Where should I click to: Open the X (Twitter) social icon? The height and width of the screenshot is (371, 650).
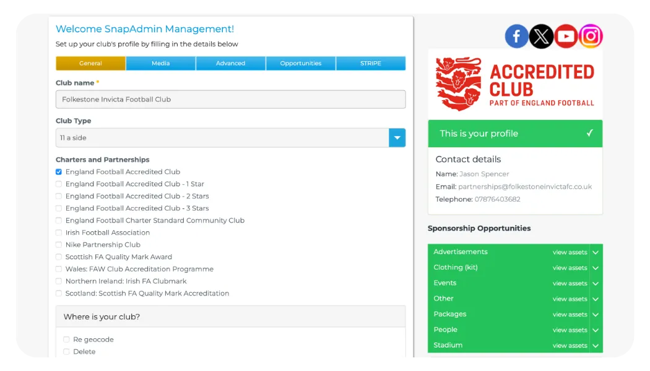[541, 36]
